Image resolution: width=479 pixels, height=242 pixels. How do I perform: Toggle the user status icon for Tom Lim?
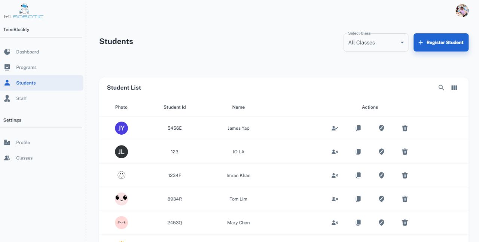coord(335,199)
